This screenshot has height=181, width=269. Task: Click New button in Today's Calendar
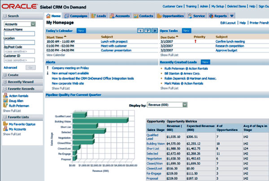pos(81,31)
